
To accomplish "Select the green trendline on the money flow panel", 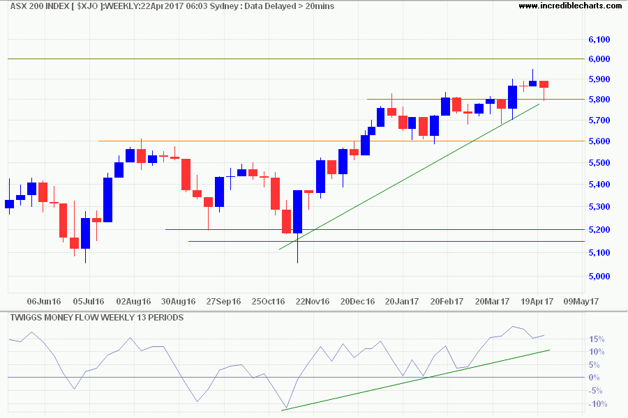I will coord(415,380).
